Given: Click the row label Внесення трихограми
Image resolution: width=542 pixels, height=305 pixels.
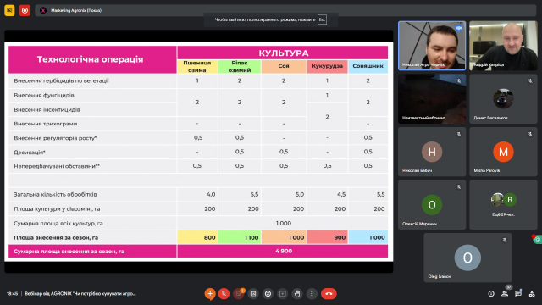Looking at the screenshot, I should click(x=46, y=124).
